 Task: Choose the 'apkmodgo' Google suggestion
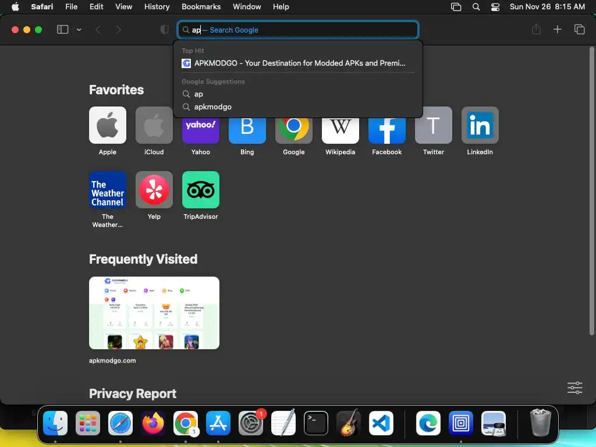pos(298,107)
